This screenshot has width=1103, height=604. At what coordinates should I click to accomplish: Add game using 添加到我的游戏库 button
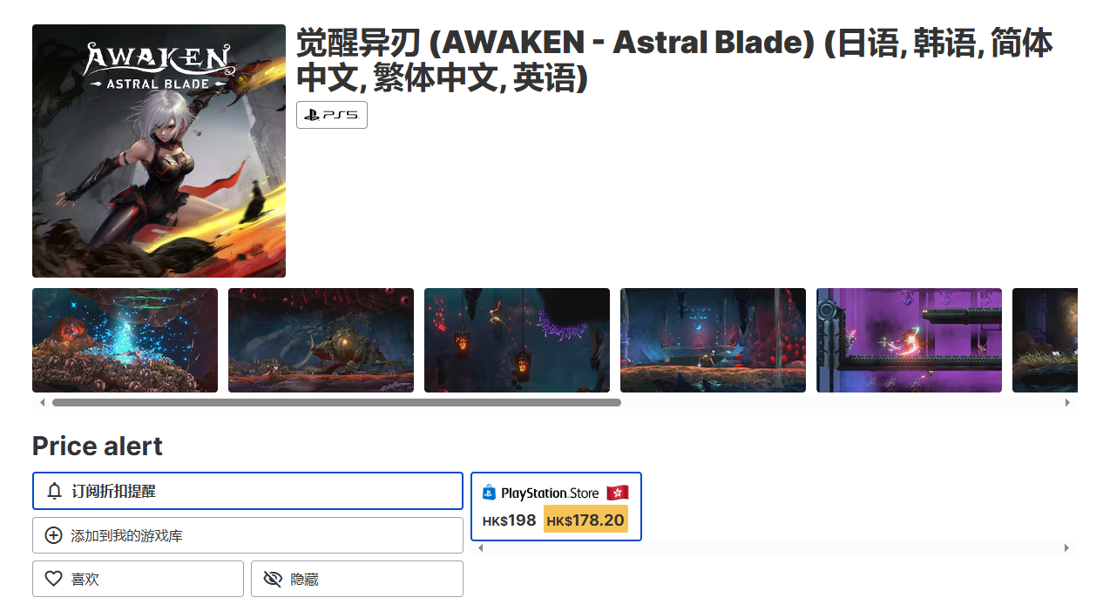point(247,535)
